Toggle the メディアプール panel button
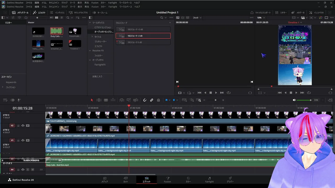This screenshot has width=335, height=188. [20, 13]
